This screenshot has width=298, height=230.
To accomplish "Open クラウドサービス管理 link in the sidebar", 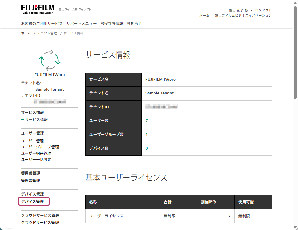I will point(40,223).
